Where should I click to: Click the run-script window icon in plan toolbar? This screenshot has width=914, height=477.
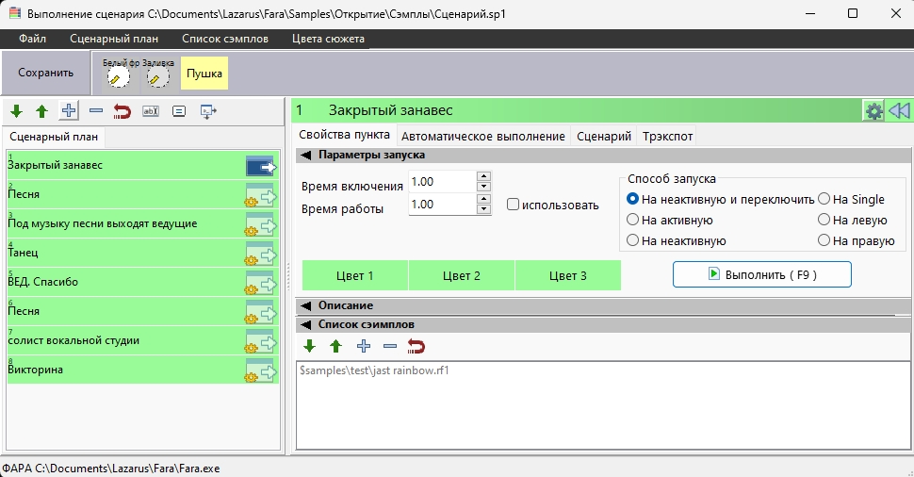click(x=208, y=111)
